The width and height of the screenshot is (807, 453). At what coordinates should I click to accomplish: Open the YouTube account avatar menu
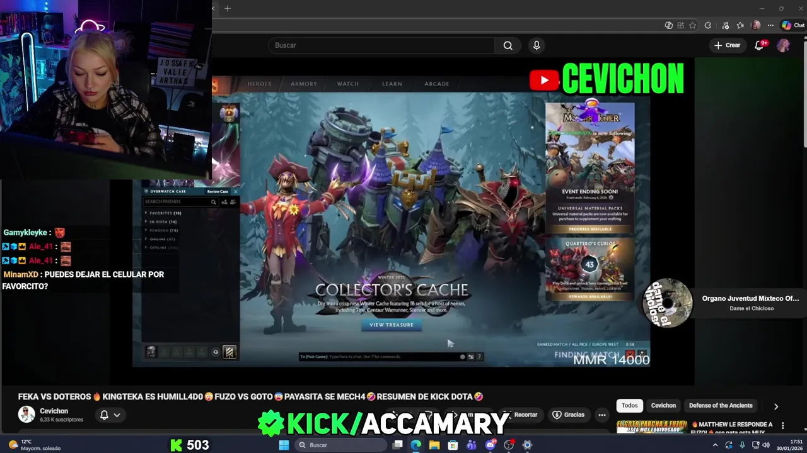(783, 45)
